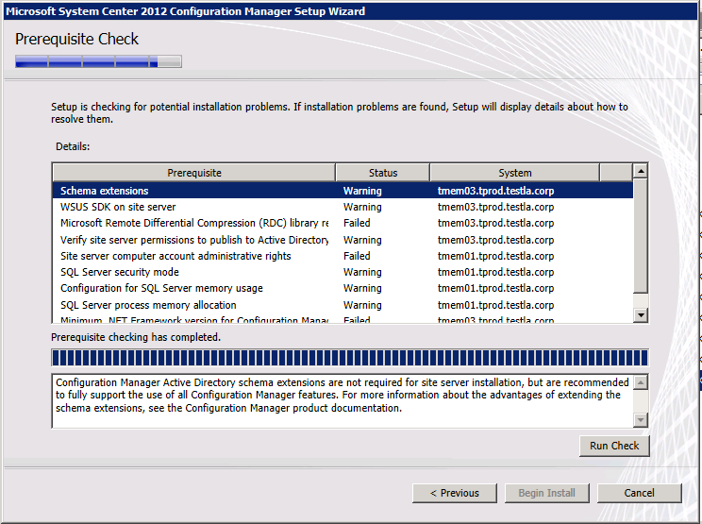This screenshot has height=524, width=702.
Task: Click the schema extensions description text box
Action: pyautogui.click(x=343, y=401)
